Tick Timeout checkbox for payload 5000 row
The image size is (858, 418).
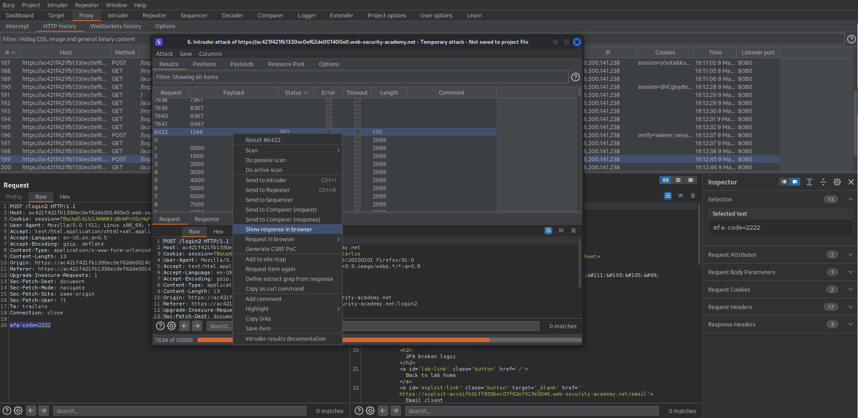click(x=357, y=188)
